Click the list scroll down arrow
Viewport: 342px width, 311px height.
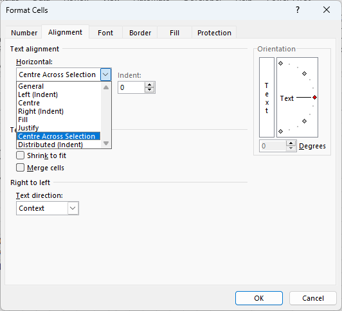tap(106, 143)
